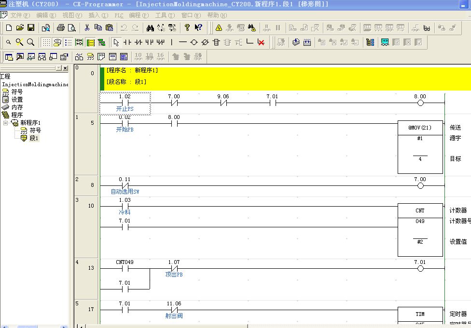The width and height of the screenshot is (471, 328).
Task: Select the Cut scissors icon
Action: 87,27
